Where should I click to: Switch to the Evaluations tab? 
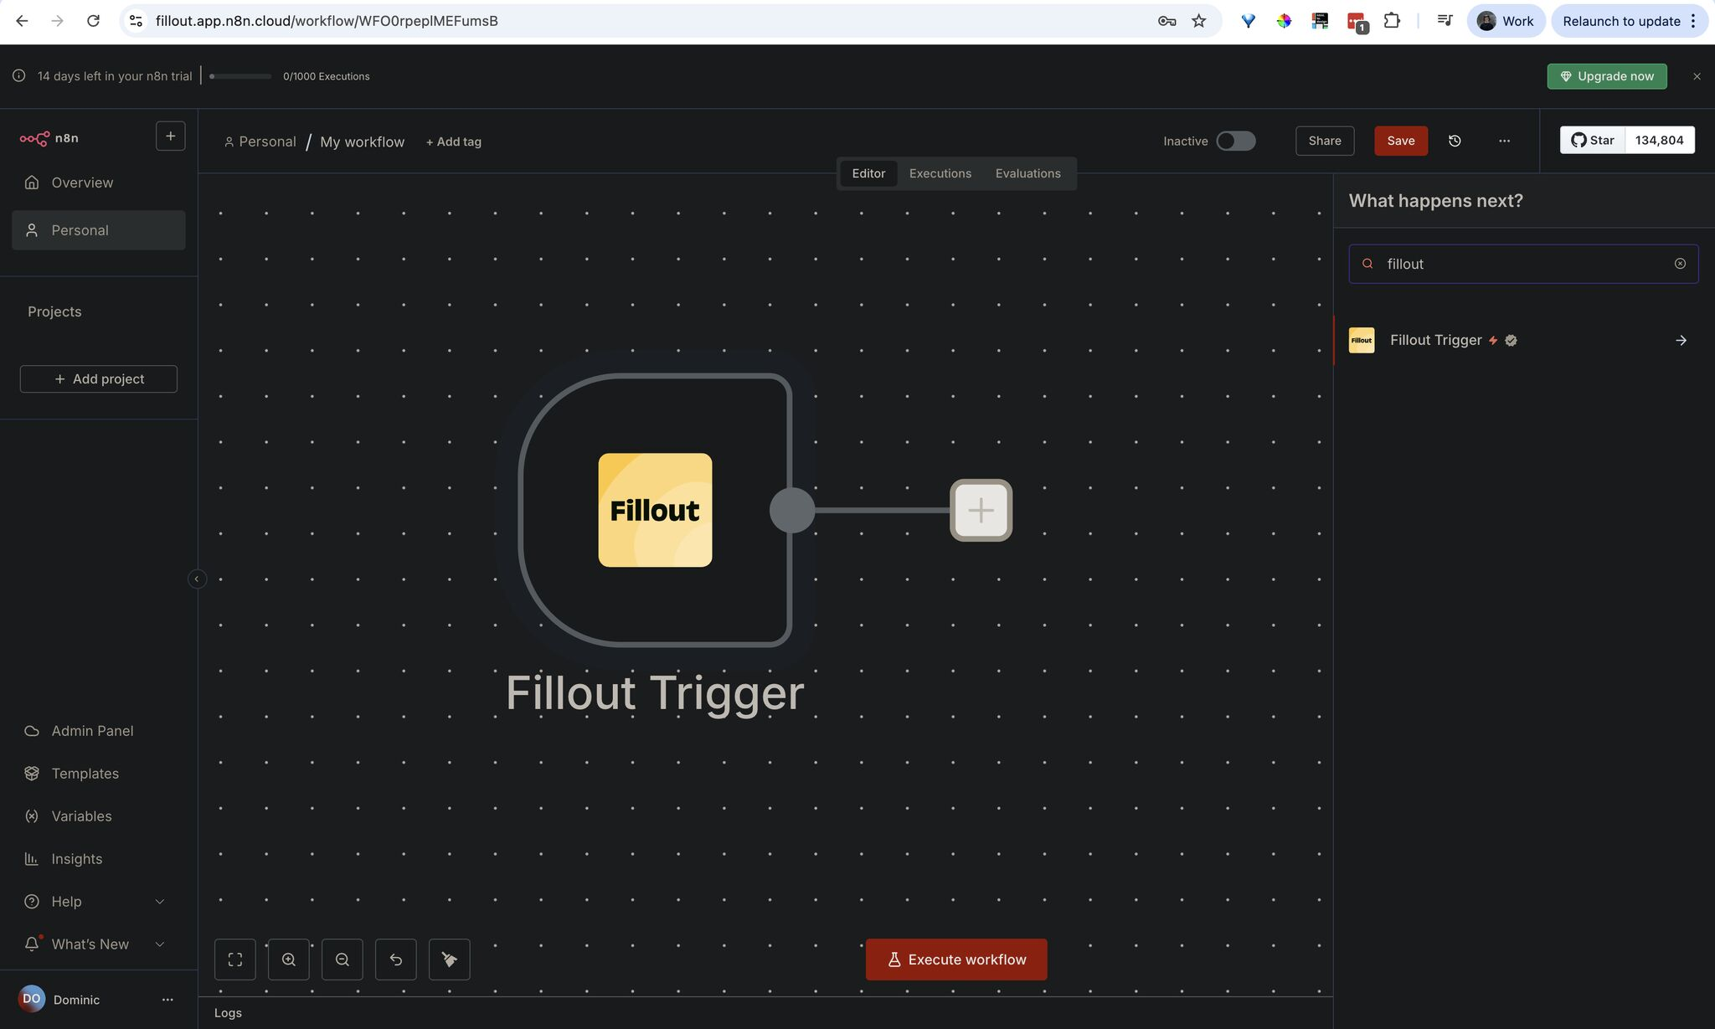pyautogui.click(x=1027, y=173)
